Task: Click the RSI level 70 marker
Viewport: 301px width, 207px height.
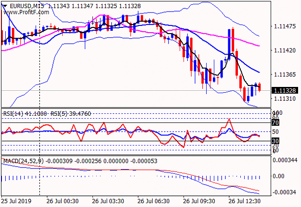Action: (275, 123)
